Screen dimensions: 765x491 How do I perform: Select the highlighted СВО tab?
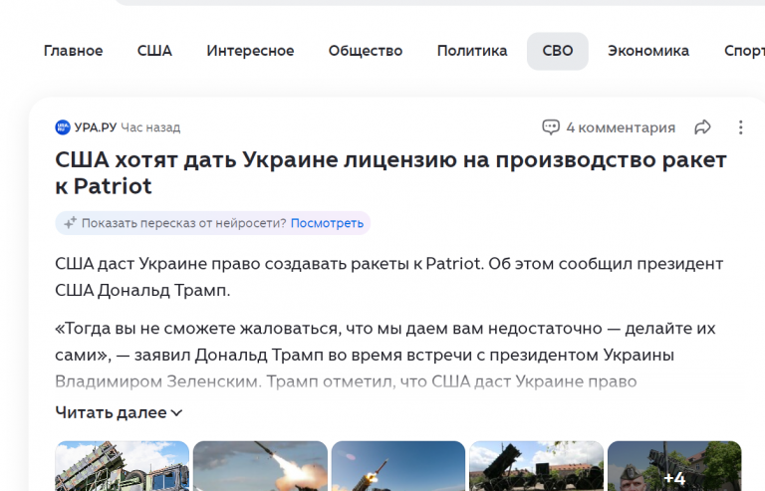click(x=557, y=51)
